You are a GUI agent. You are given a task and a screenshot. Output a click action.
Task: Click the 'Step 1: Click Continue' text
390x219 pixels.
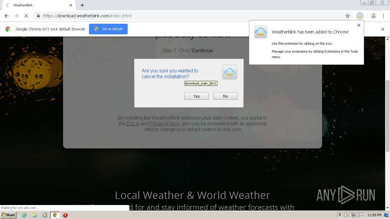(x=188, y=50)
